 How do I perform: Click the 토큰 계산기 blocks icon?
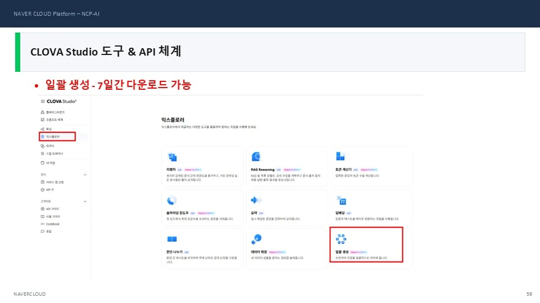(x=340, y=157)
